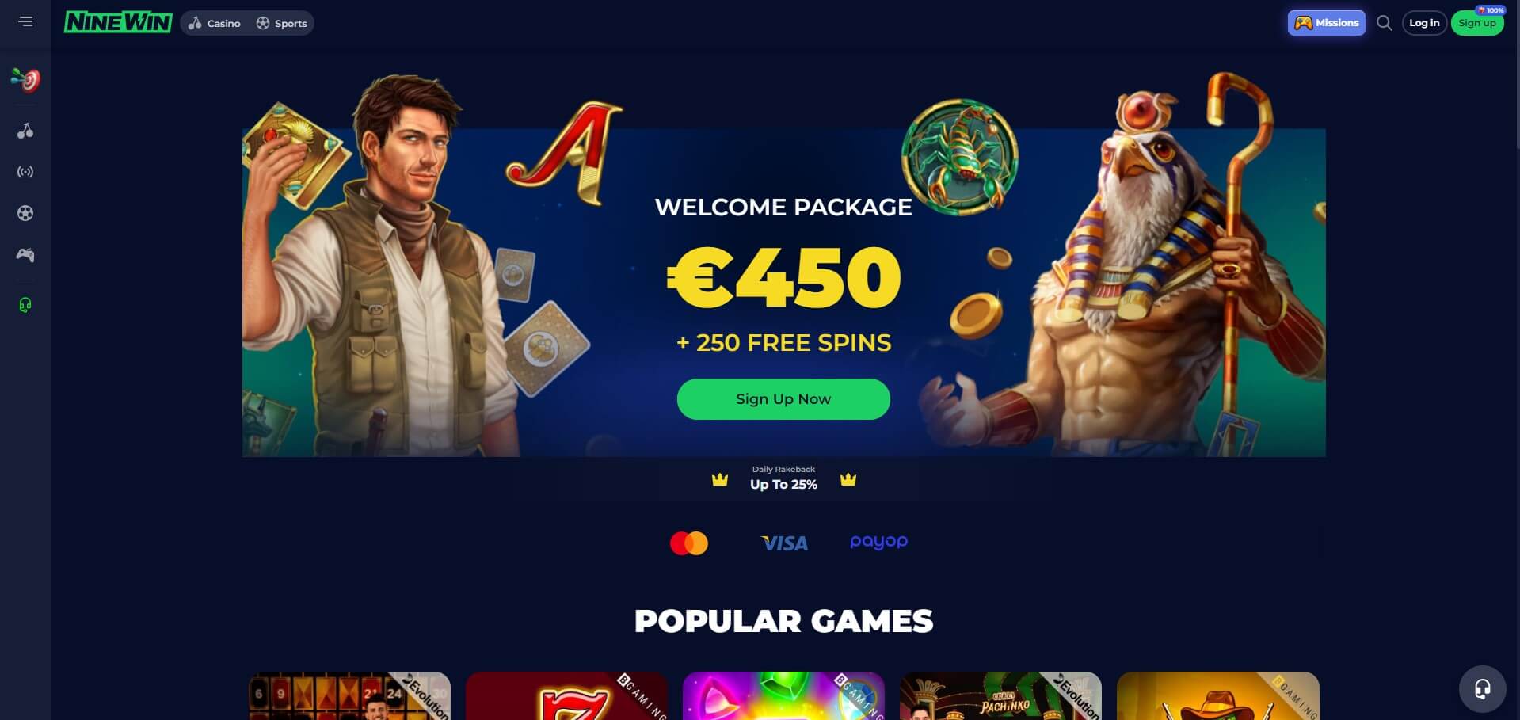Image resolution: width=1520 pixels, height=720 pixels.
Task: Click the Sign Up Now banner button
Action: point(783,399)
